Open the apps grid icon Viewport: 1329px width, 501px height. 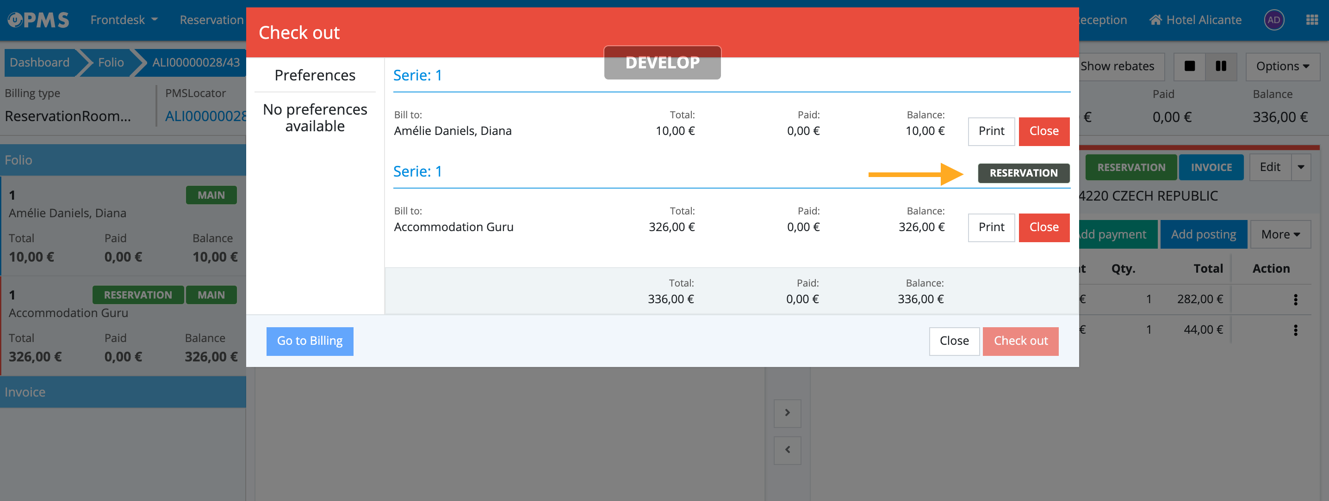(1311, 20)
